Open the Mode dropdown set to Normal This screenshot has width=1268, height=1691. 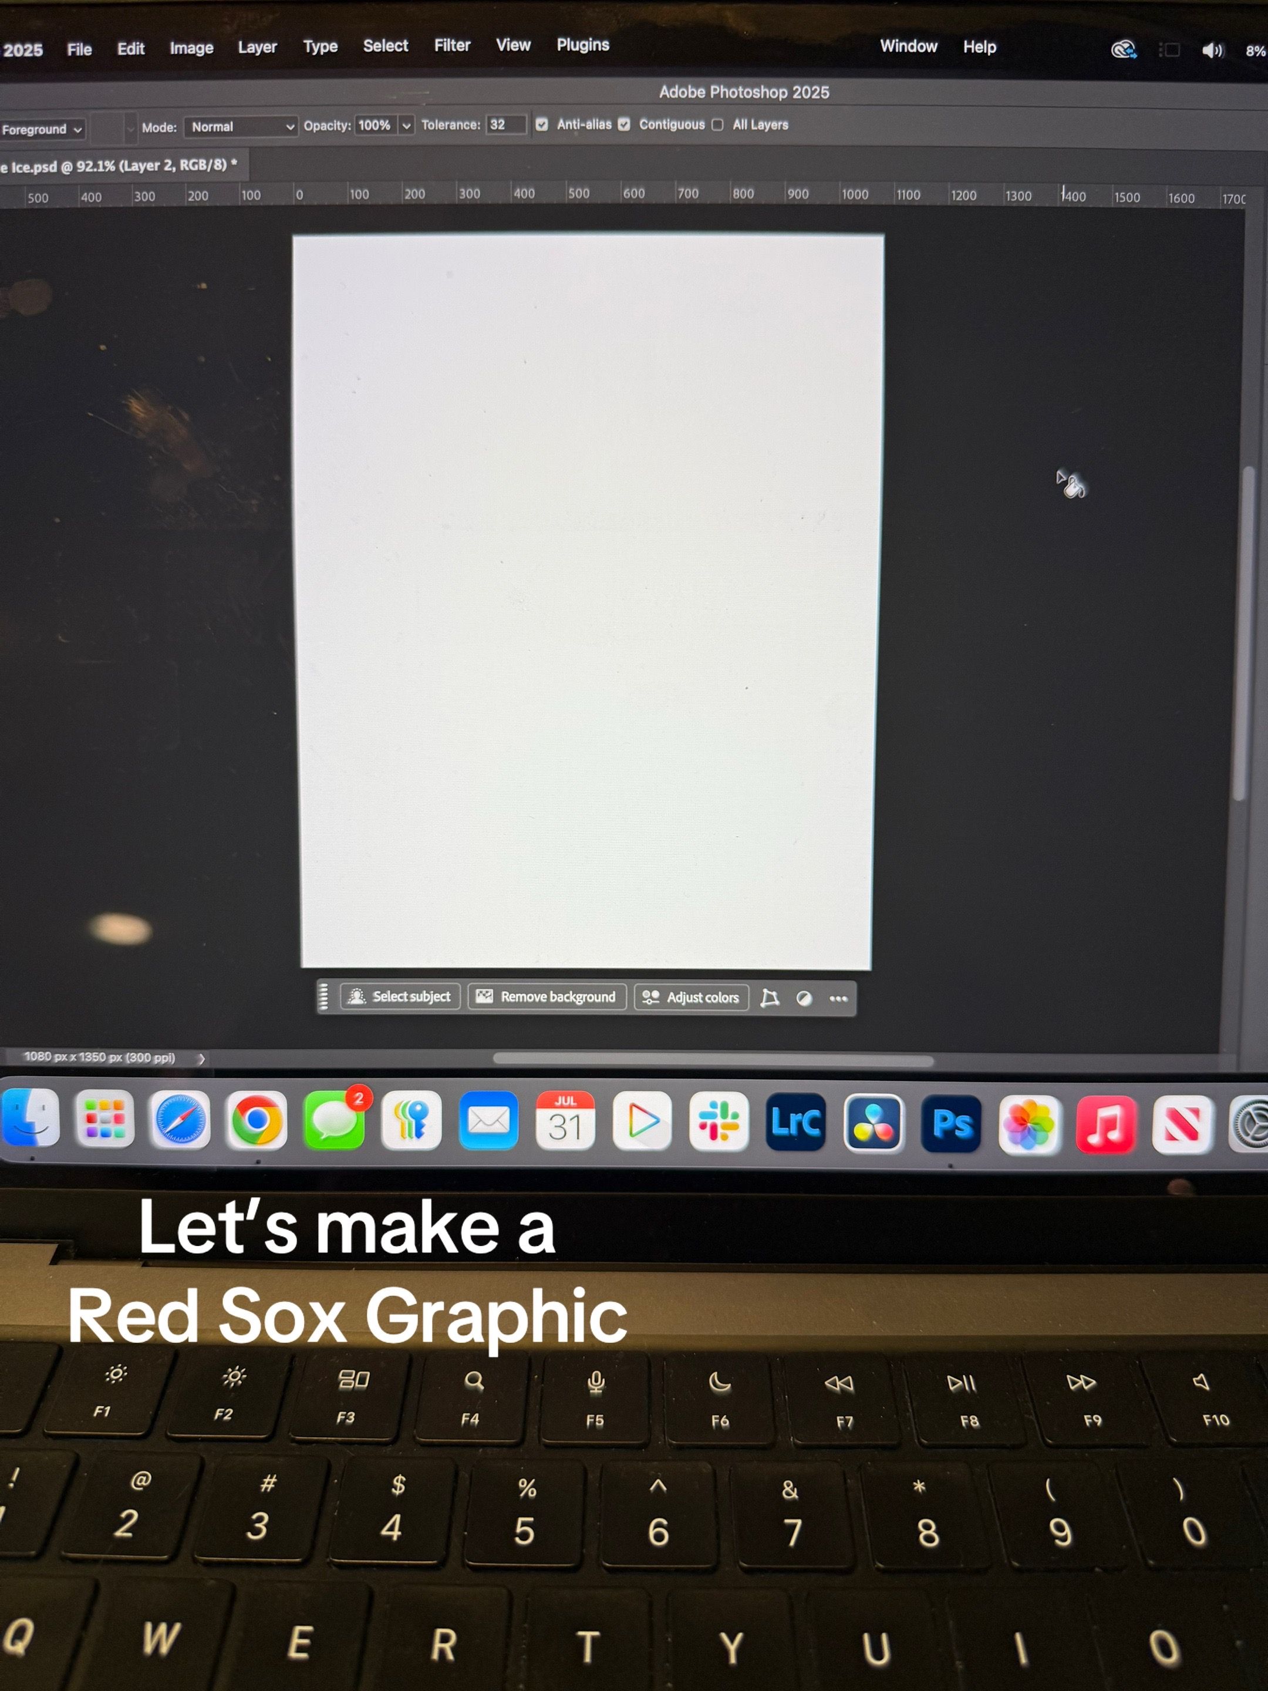pos(241,127)
